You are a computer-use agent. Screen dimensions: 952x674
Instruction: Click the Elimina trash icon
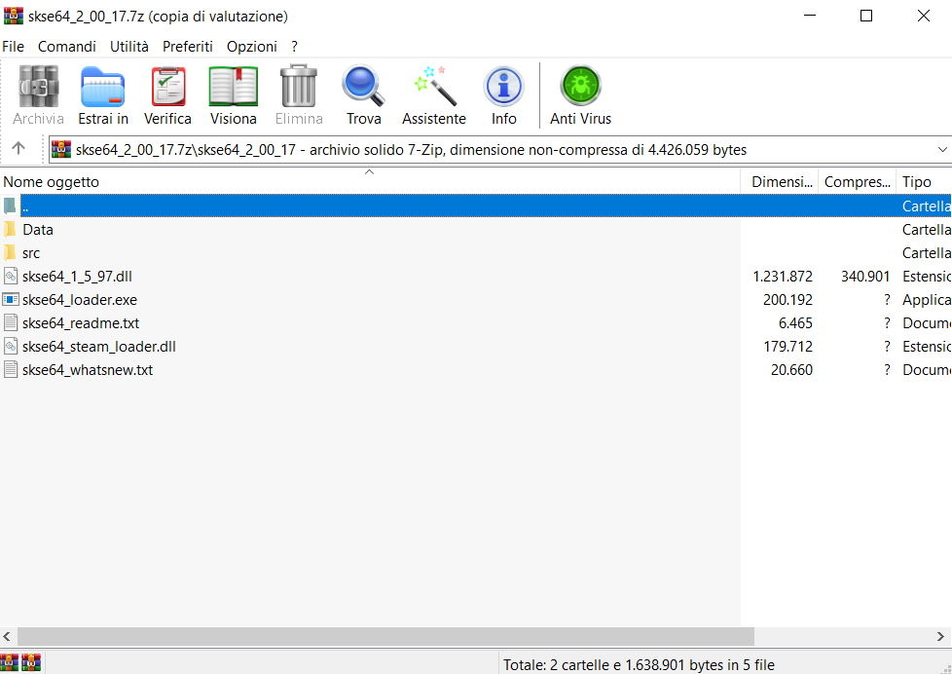click(x=299, y=86)
